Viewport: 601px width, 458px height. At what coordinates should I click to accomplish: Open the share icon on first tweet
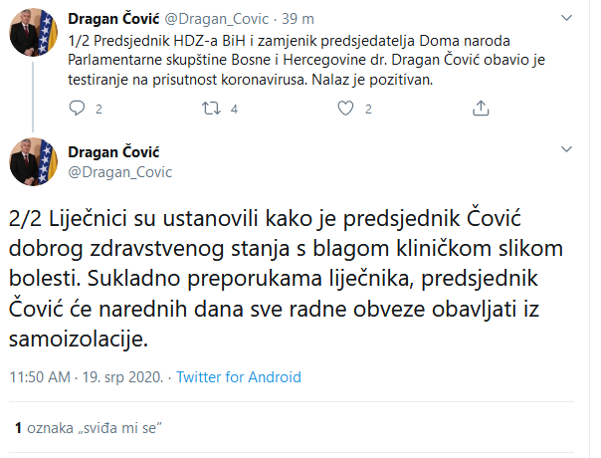pos(481,108)
